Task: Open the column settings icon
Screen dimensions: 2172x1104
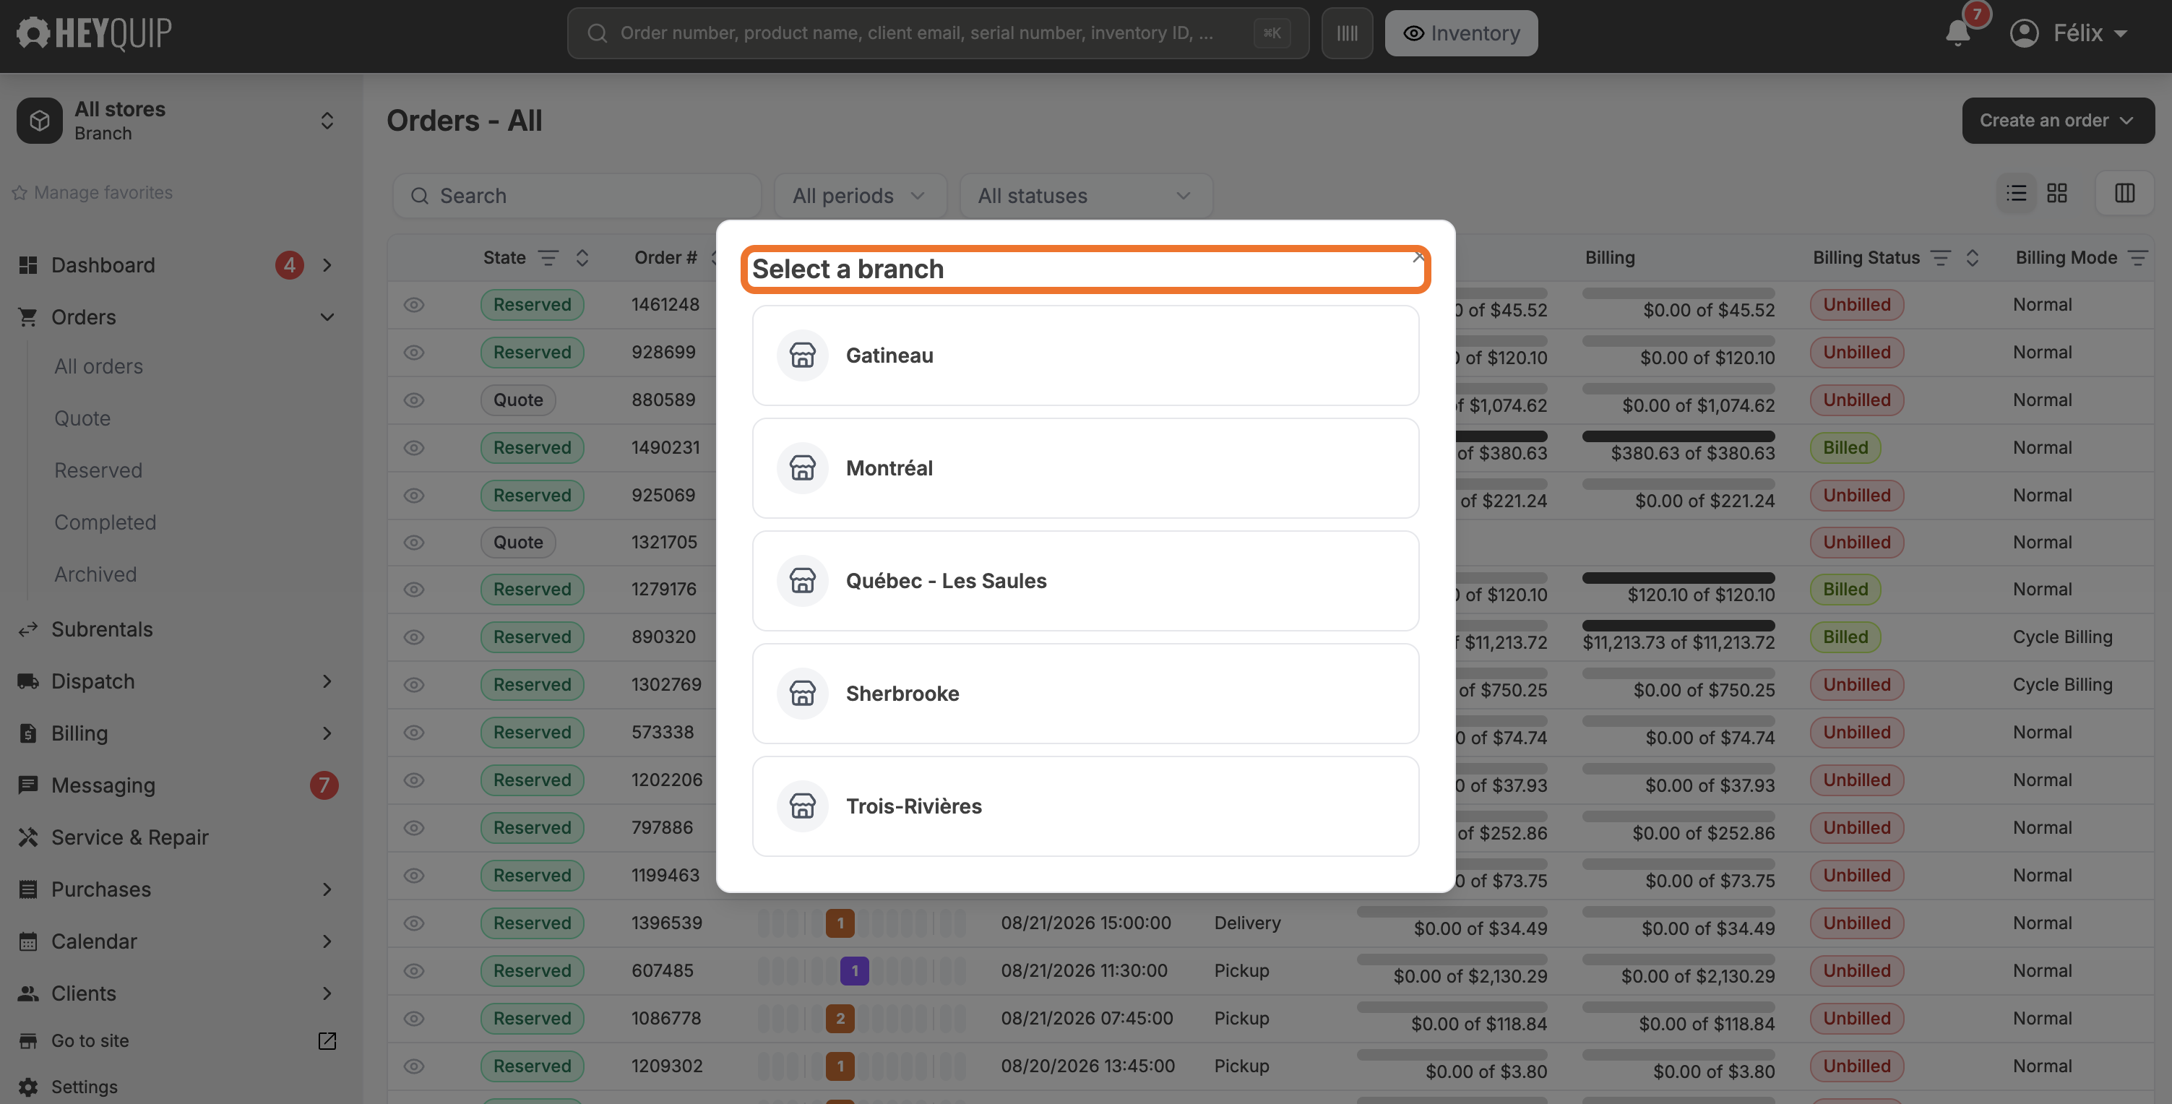Action: click(x=2125, y=193)
